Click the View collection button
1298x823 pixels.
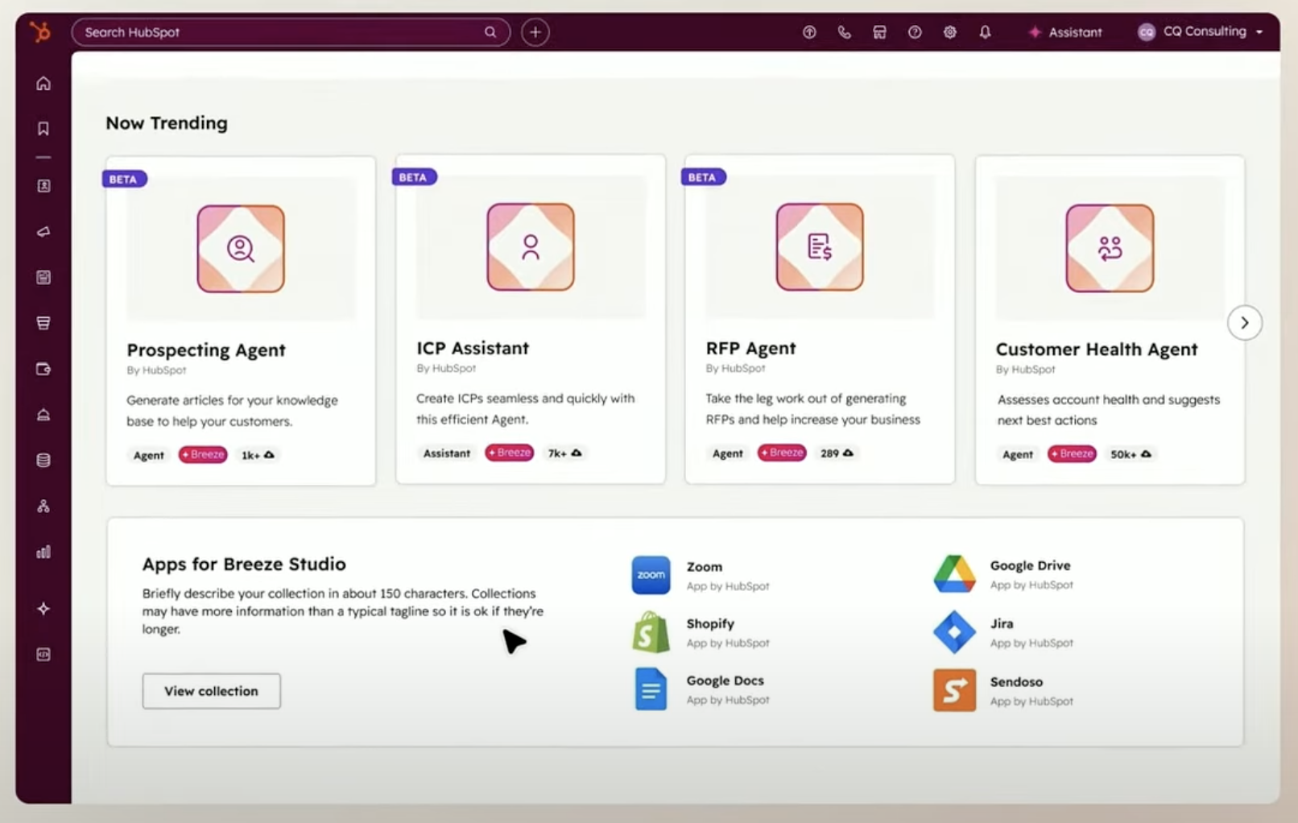[x=212, y=691]
